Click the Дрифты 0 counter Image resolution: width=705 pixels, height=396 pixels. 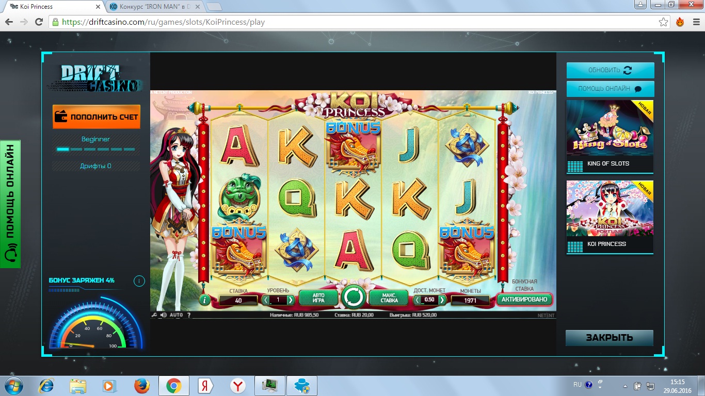95,166
